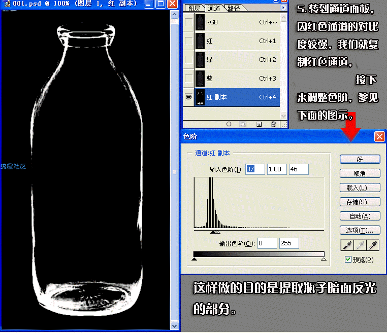The width and height of the screenshot is (387, 333).
Task: Click the output levels black slider triangle
Action: tap(194, 259)
